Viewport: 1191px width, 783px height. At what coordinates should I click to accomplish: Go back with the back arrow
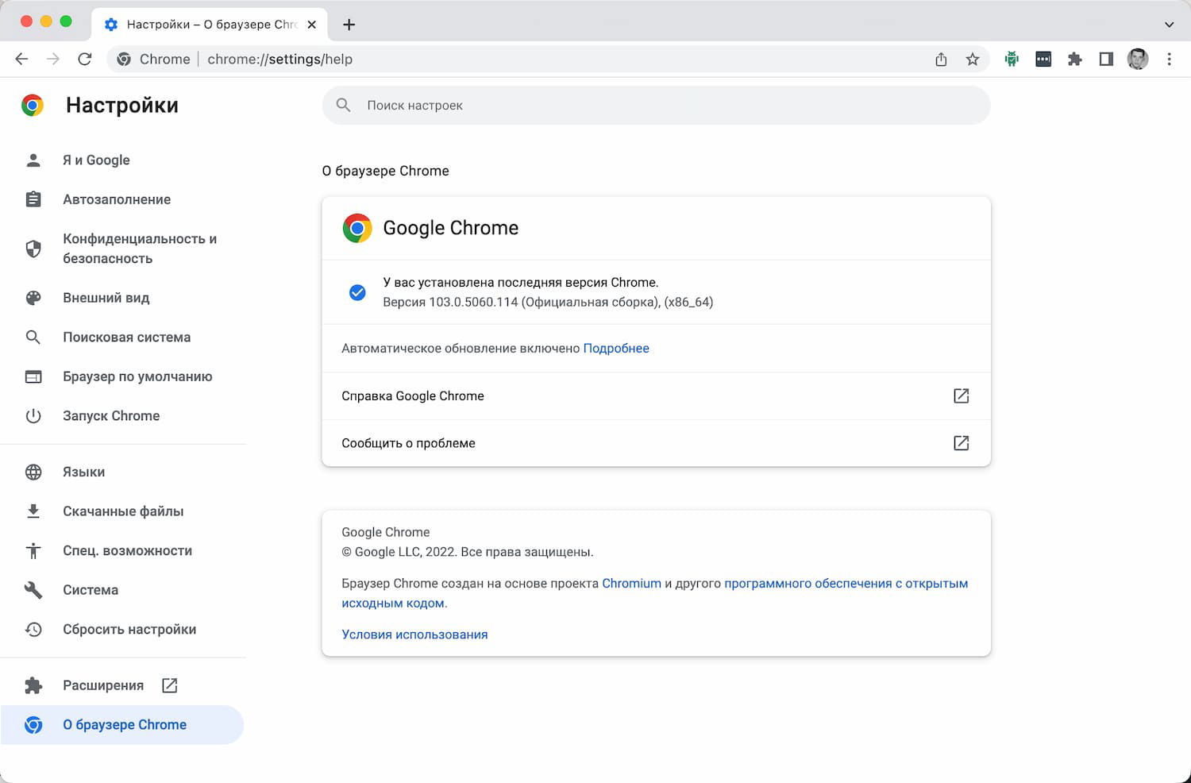[21, 59]
